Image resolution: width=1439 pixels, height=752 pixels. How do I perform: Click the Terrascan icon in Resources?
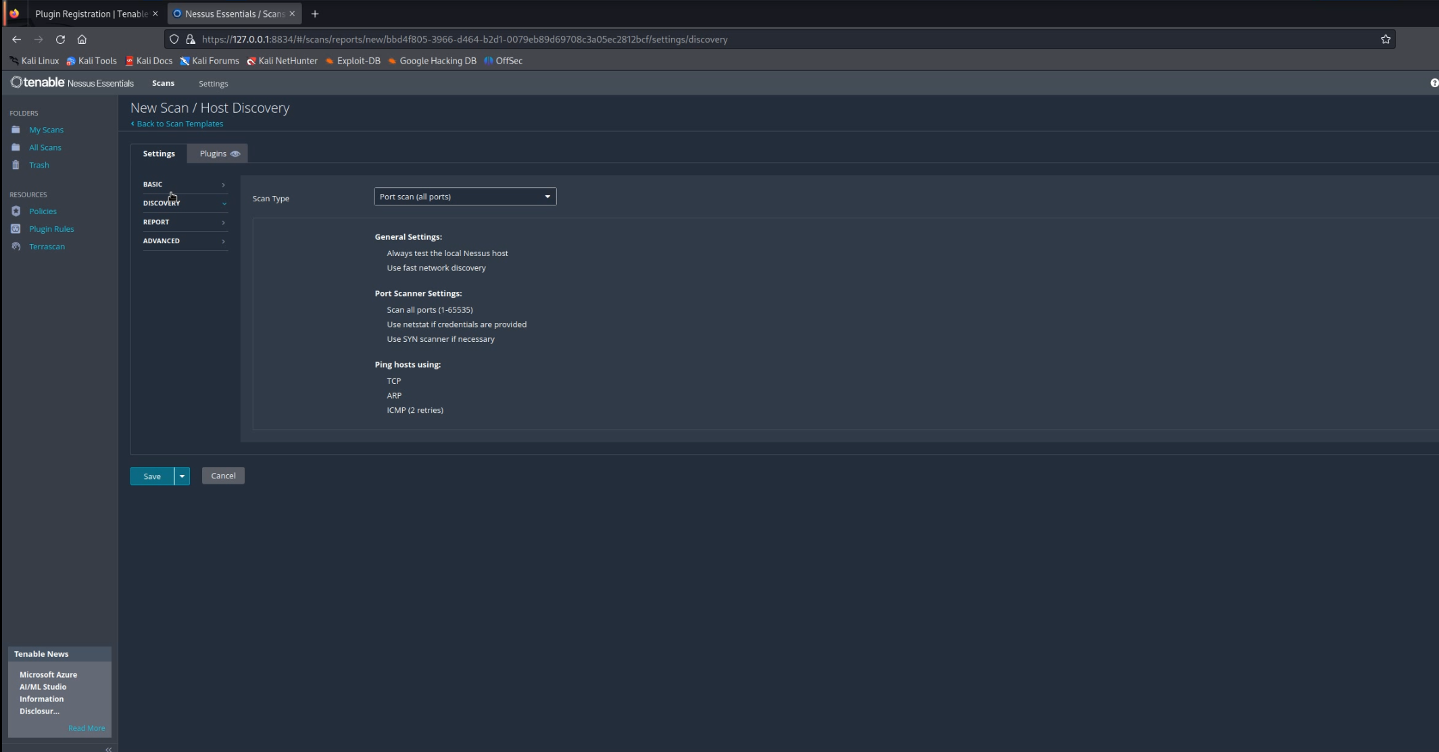[16, 247]
